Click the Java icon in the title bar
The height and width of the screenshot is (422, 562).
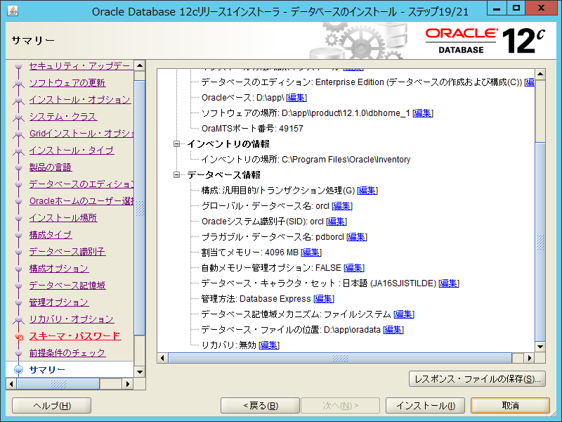(x=10, y=11)
